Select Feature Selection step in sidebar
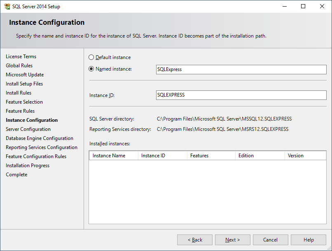 pyautogui.click(x=24, y=102)
